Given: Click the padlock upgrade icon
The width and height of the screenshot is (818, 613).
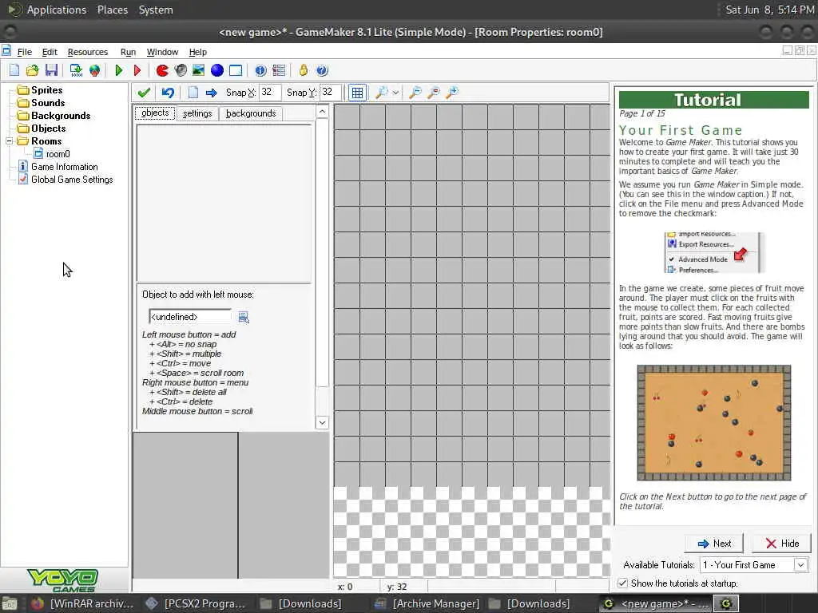Looking at the screenshot, I should 304,70.
